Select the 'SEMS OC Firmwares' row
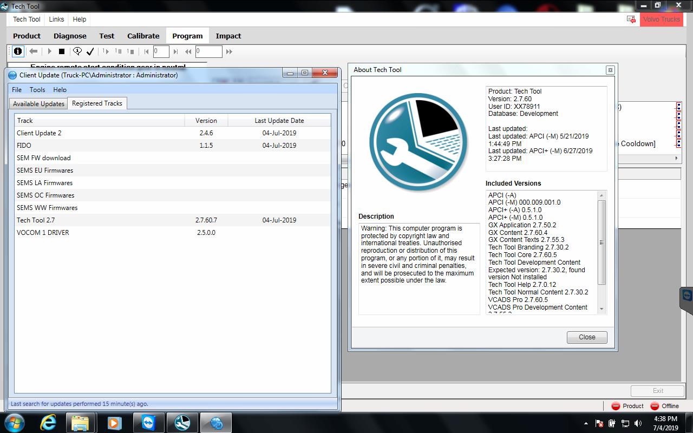This screenshot has width=693, height=433. click(x=173, y=195)
